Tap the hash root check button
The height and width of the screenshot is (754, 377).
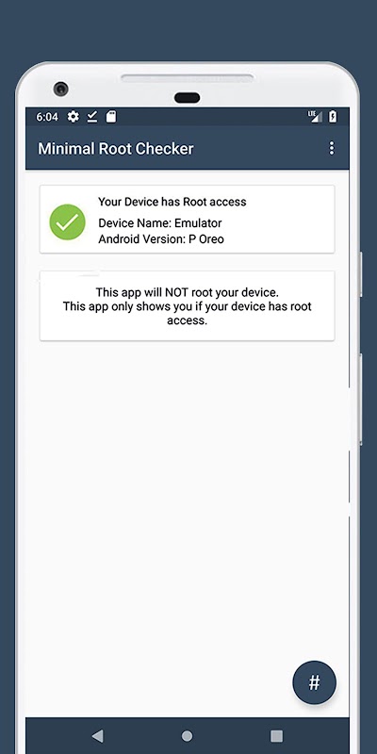(x=314, y=682)
